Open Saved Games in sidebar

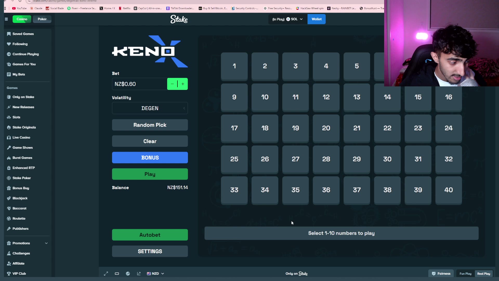point(23,34)
